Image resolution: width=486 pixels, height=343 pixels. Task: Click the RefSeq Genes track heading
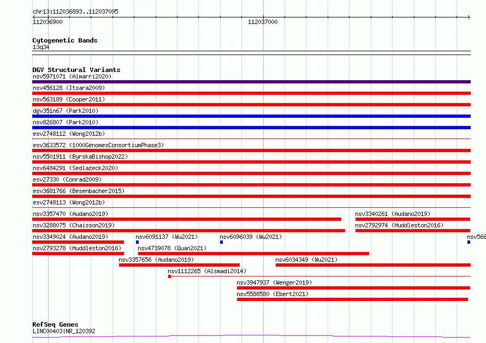[55, 324]
